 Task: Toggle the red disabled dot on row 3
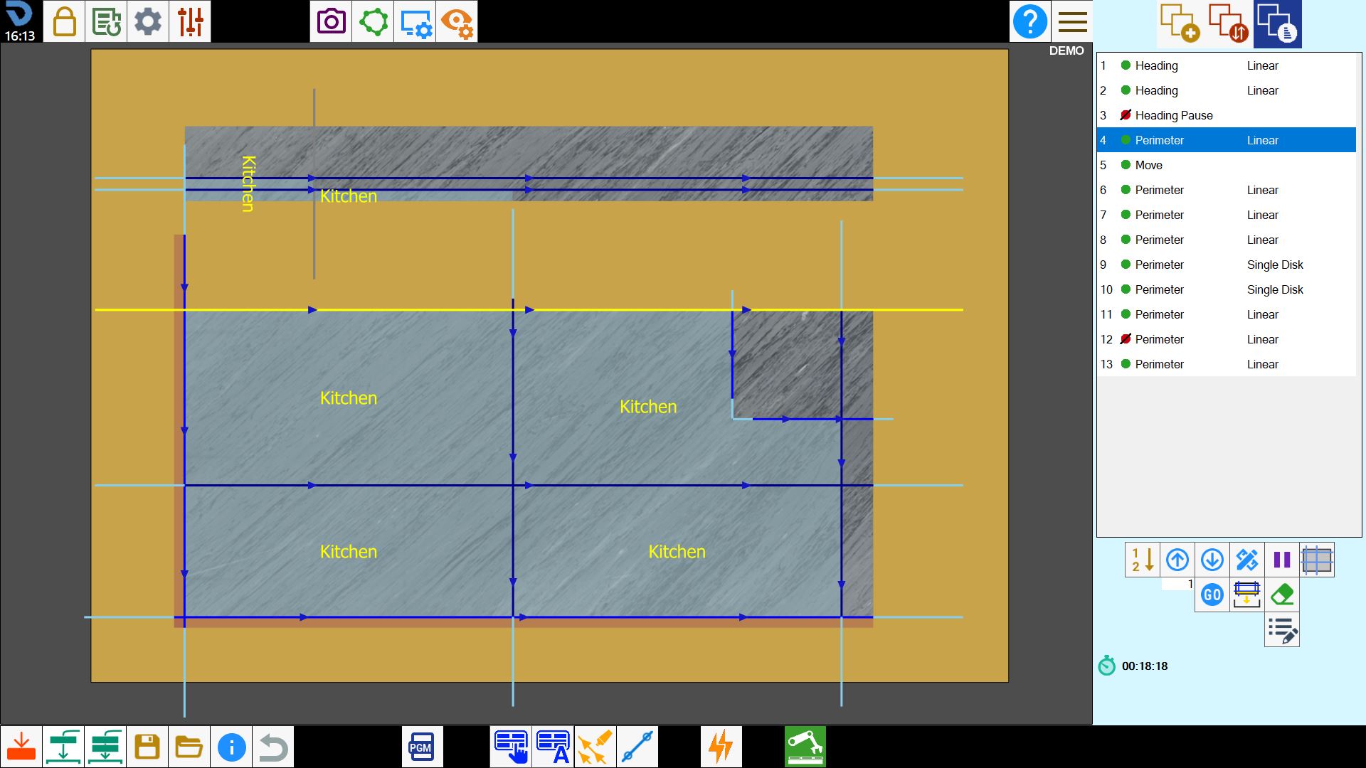pyautogui.click(x=1126, y=115)
